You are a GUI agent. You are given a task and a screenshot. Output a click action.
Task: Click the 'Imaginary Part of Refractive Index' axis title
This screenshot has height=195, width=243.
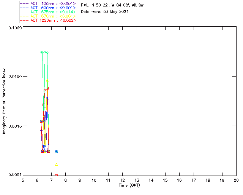coord(5,101)
